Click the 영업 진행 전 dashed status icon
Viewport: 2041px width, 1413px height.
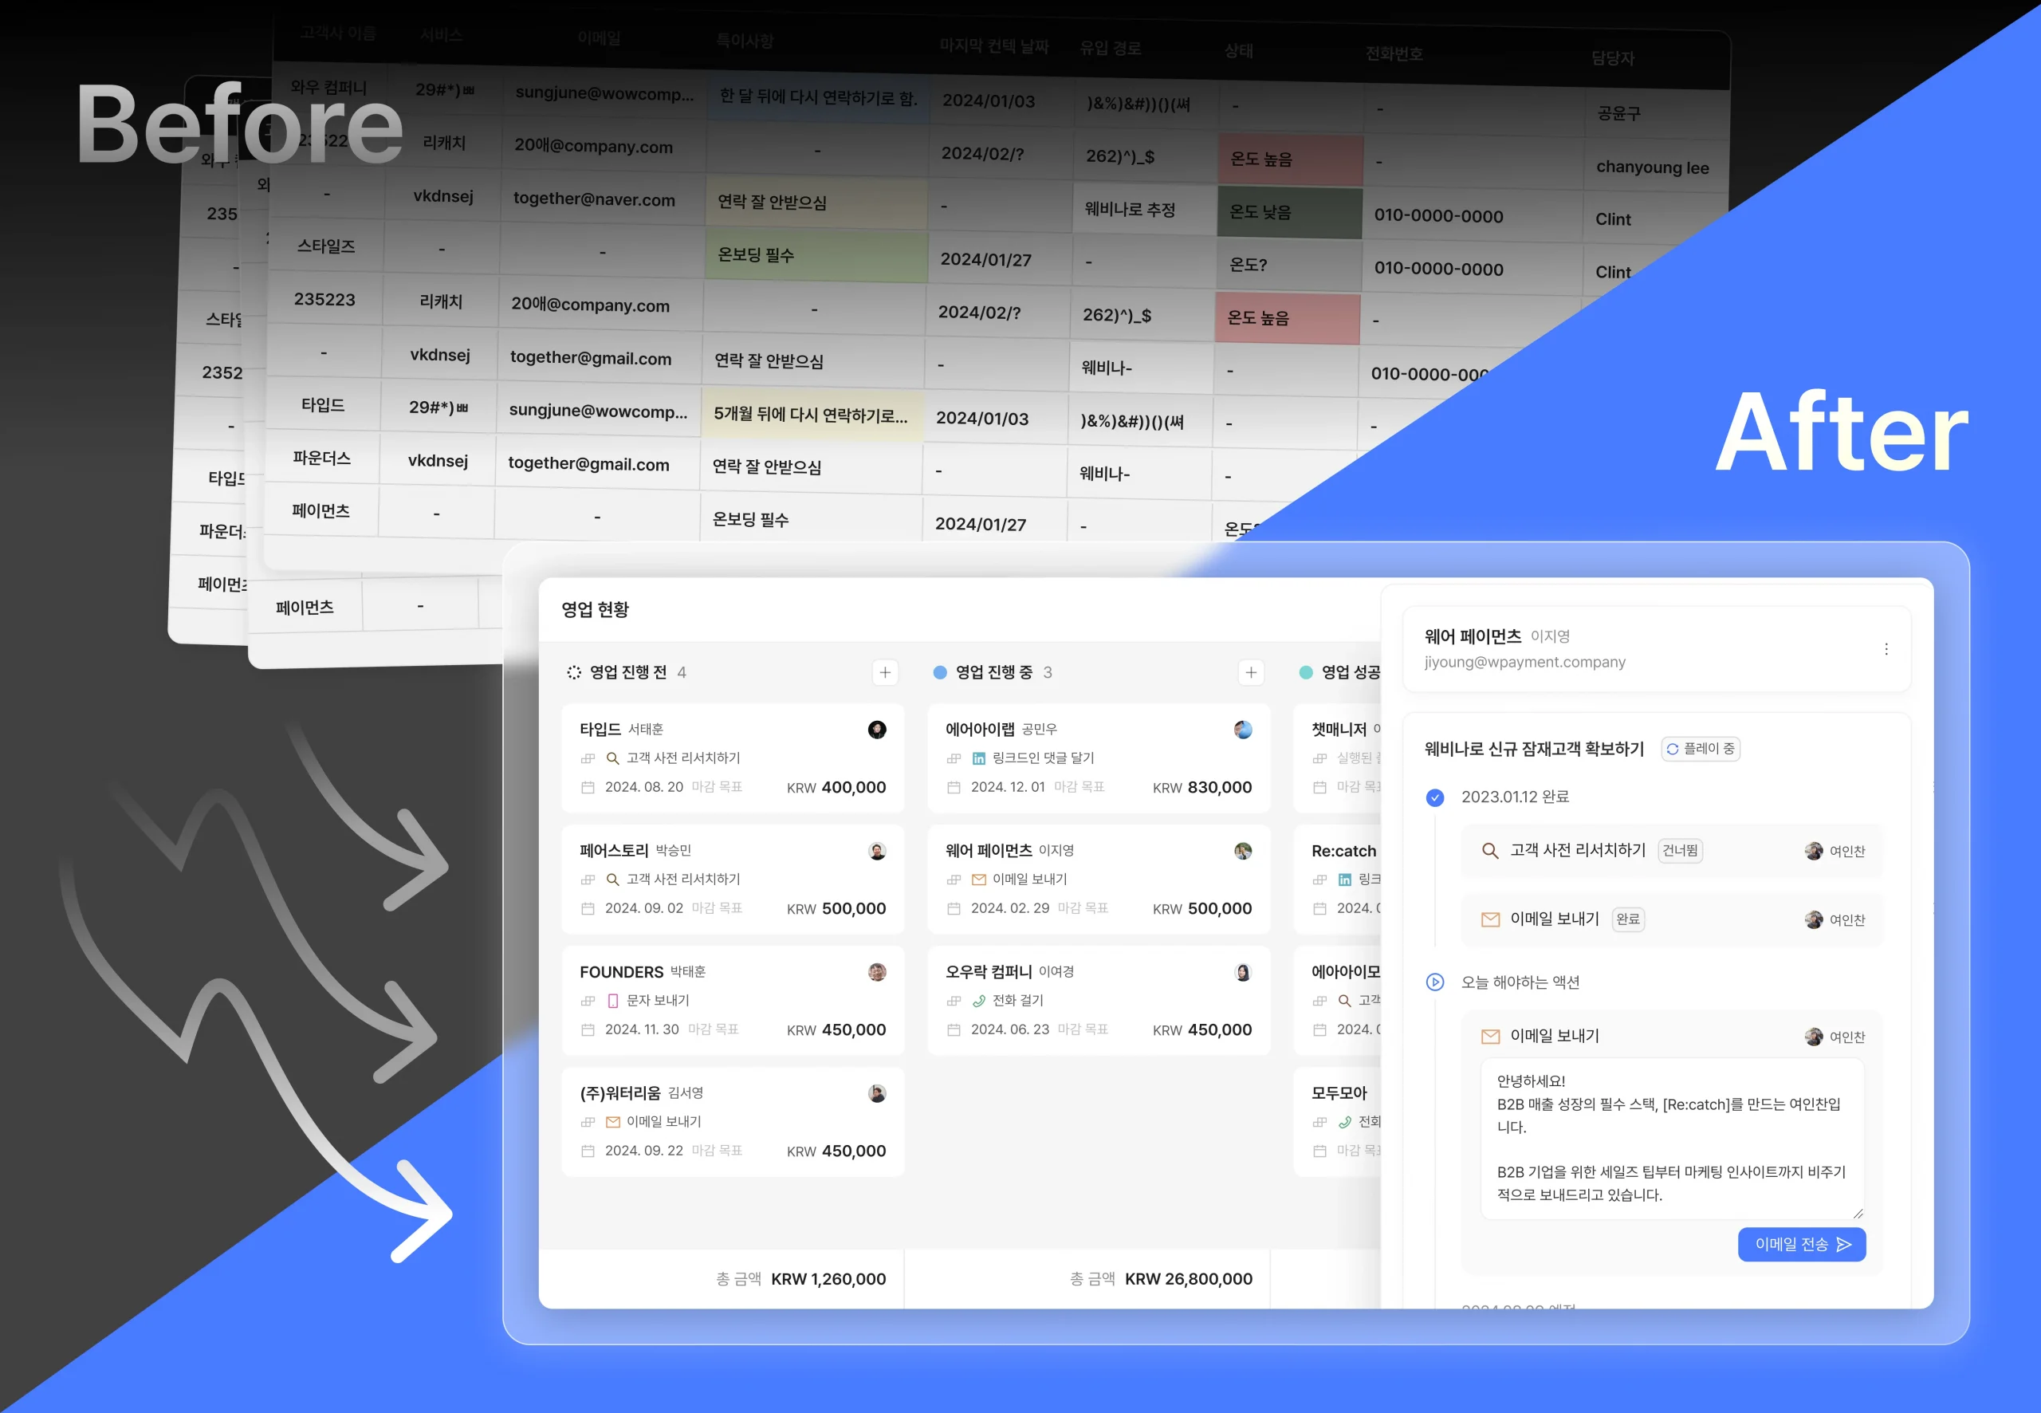[x=573, y=672]
